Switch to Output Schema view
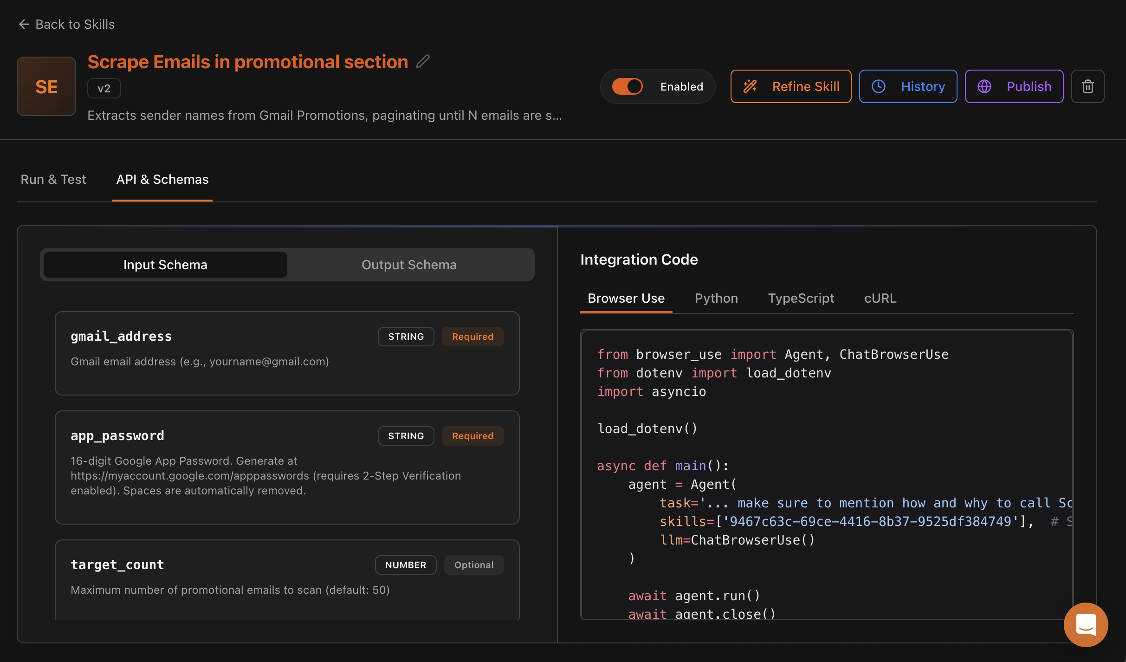This screenshot has width=1126, height=662. coord(409,265)
